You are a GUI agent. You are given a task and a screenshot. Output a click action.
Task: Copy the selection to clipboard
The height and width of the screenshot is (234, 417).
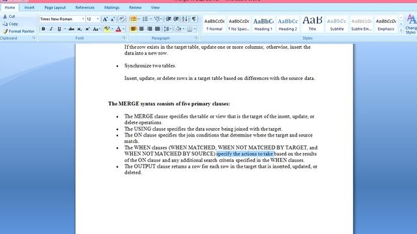(x=10, y=24)
